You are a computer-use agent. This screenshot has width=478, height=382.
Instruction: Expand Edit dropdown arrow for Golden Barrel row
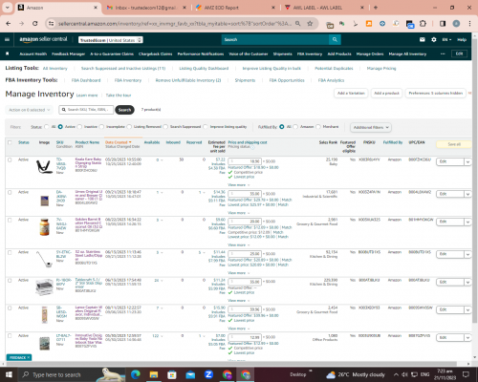[467, 222]
